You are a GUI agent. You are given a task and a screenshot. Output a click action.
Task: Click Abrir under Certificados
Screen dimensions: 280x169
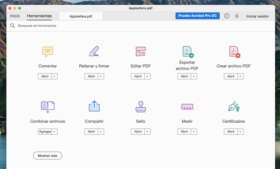(231, 132)
